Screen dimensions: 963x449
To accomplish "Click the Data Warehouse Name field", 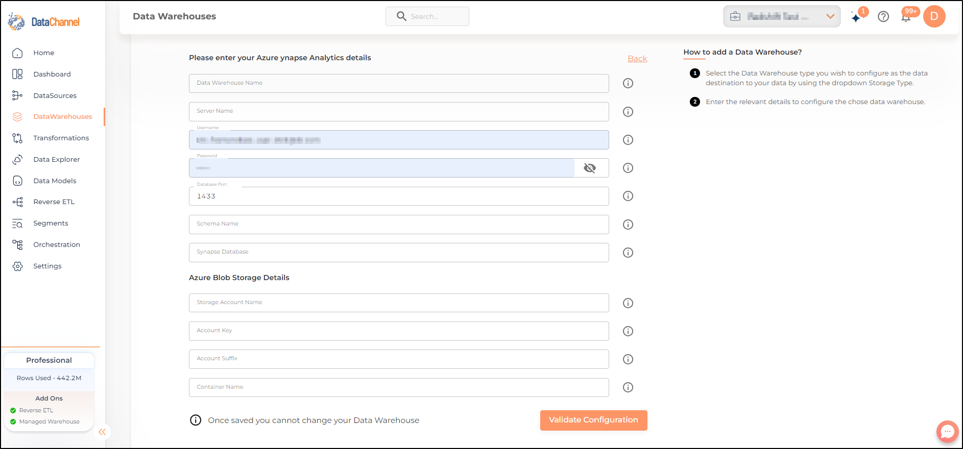I will [x=399, y=83].
